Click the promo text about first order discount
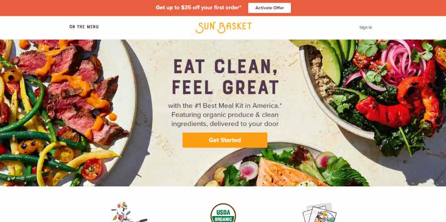This screenshot has height=222, width=446. pyautogui.click(x=198, y=8)
